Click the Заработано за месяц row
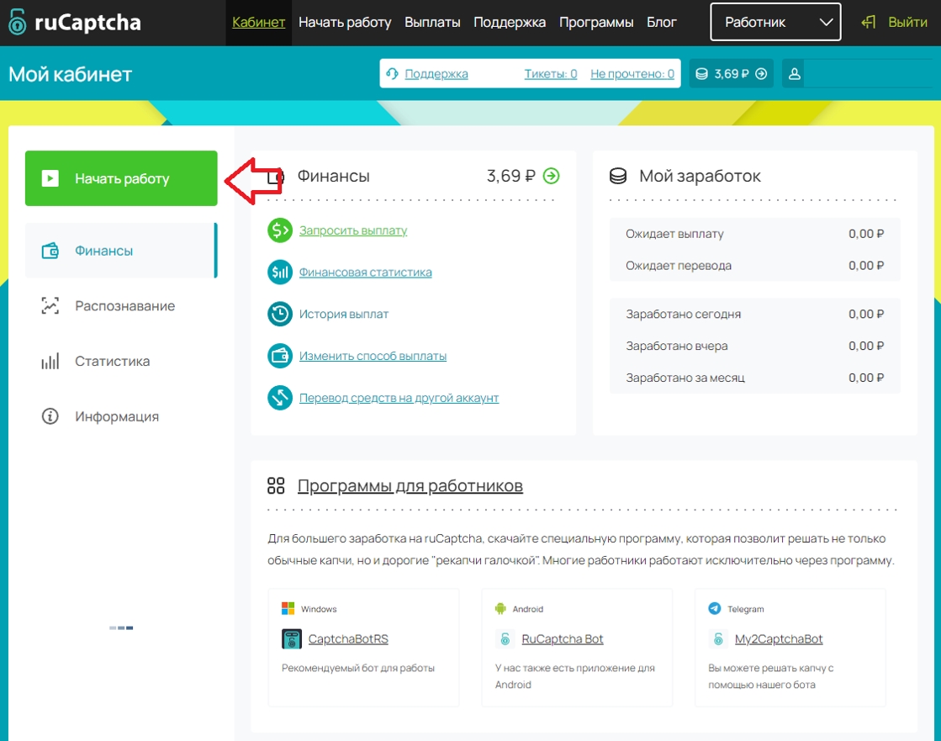The image size is (941, 741). [x=755, y=378]
